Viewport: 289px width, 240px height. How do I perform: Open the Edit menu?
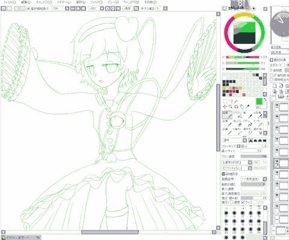(26, 2)
